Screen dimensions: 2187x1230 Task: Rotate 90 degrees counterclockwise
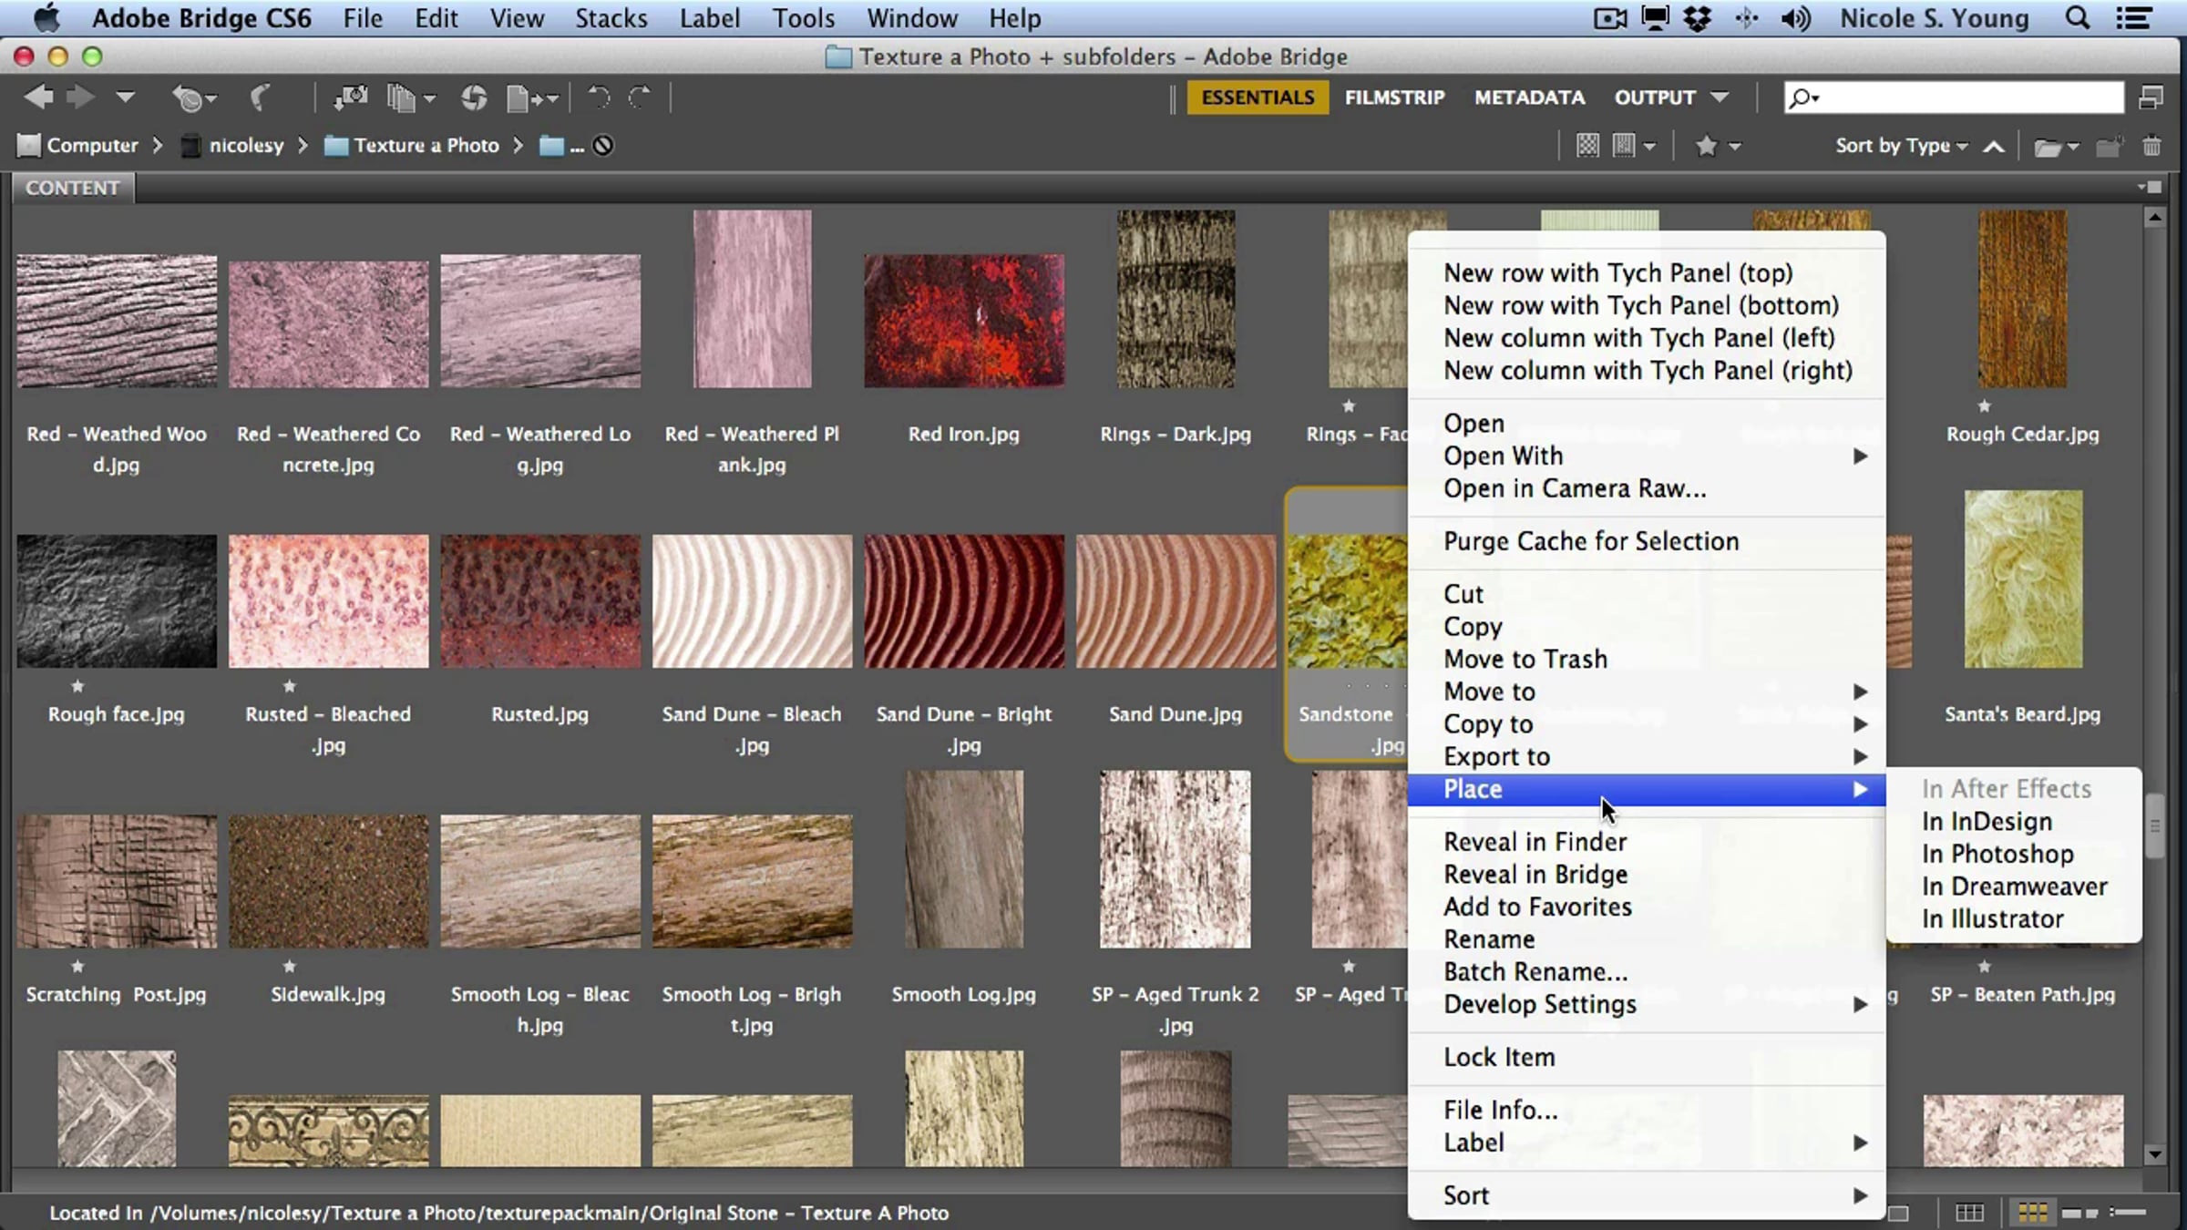tap(599, 97)
